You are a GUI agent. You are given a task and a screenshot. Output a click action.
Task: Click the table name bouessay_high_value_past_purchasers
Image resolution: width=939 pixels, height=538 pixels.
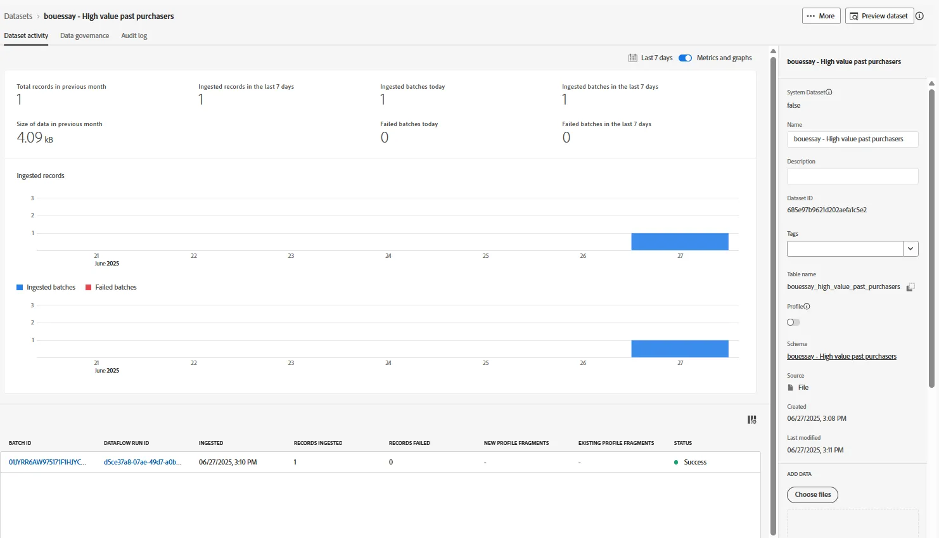(x=843, y=286)
